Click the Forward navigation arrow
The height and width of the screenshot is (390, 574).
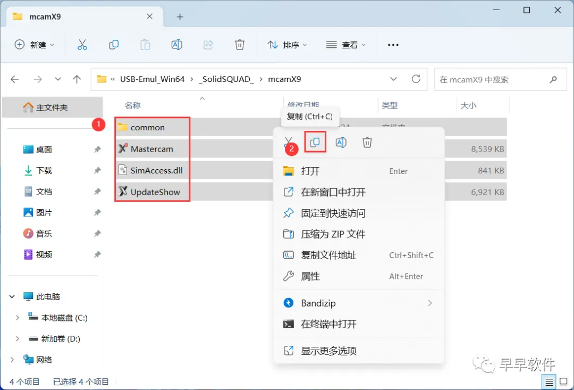tap(37, 79)
